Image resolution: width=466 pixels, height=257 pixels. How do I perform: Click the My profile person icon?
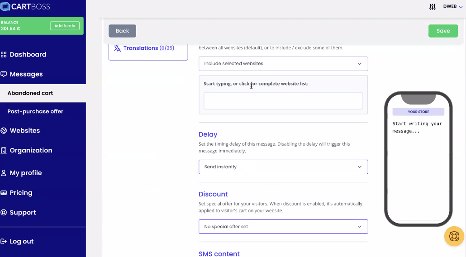(4, 173)
